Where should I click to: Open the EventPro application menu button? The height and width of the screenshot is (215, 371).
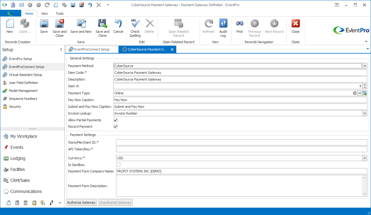(x=11, y=13)
